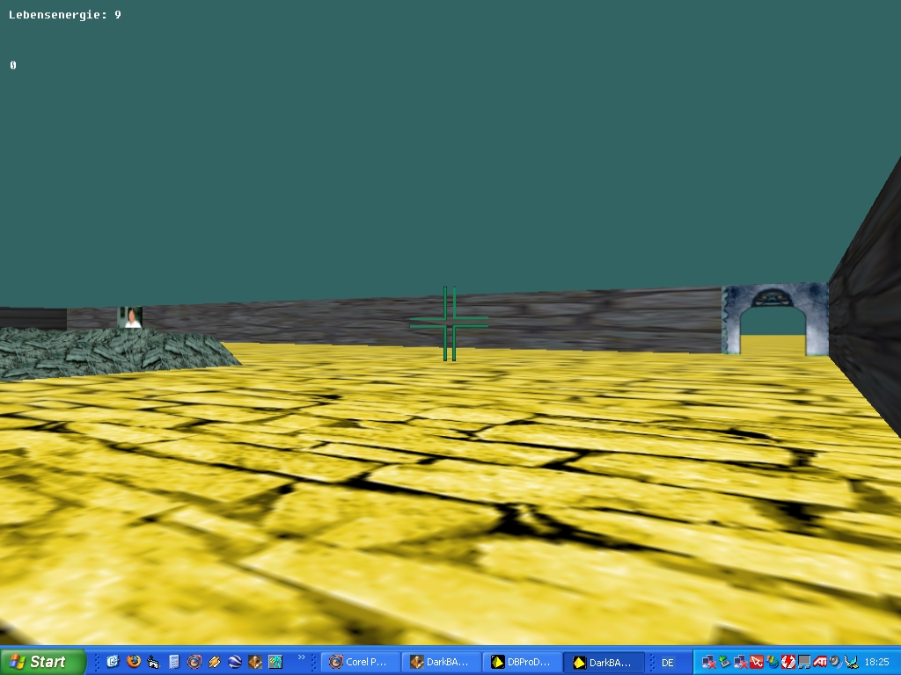Click the red tray icon with white cursor
This screenshot has height=675, width=901.
[756, 662]
